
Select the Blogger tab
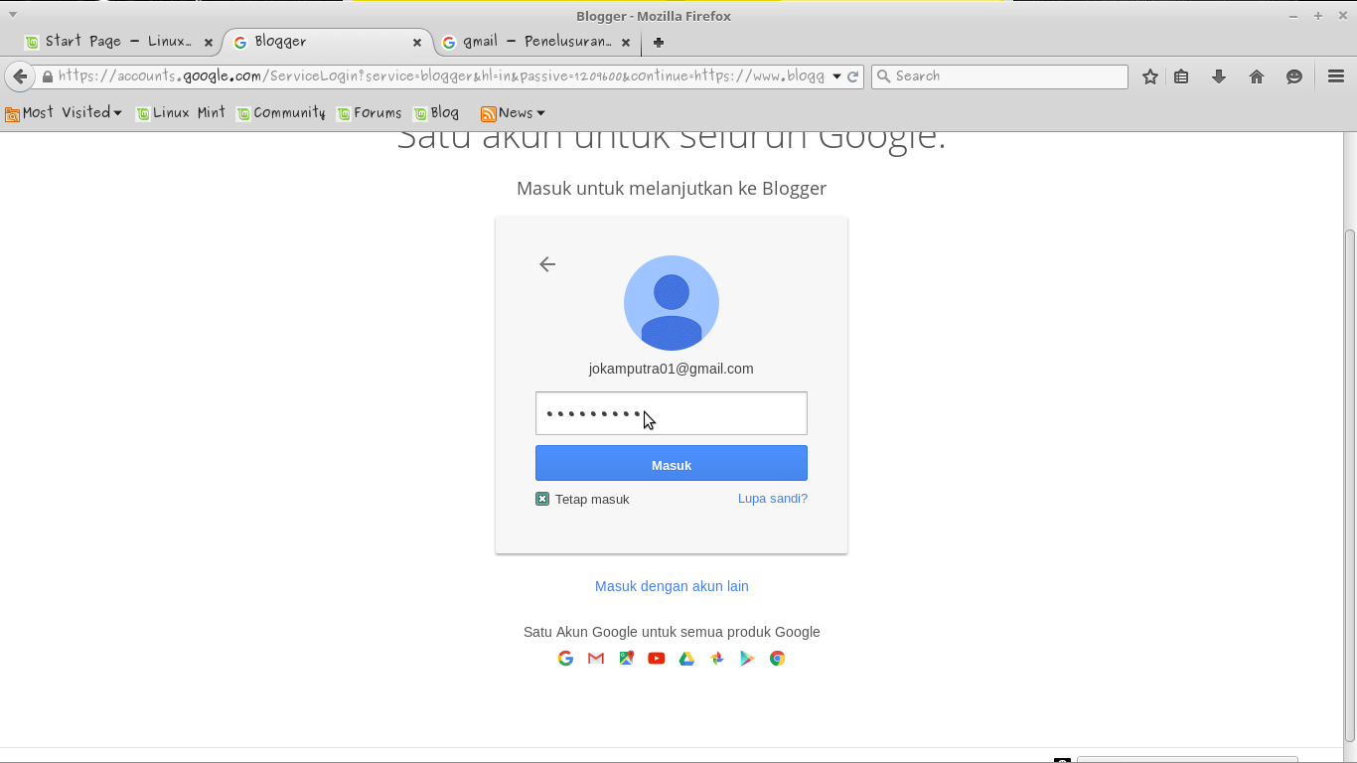pos(328,42)
